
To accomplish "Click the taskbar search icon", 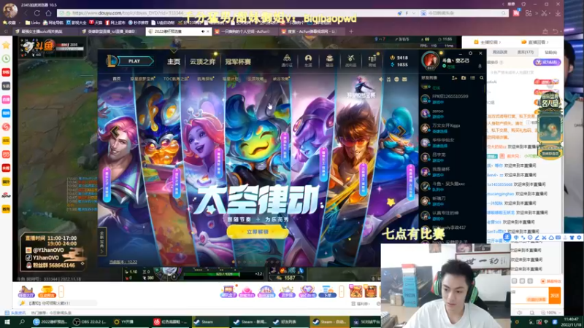I will pos(22,322).
